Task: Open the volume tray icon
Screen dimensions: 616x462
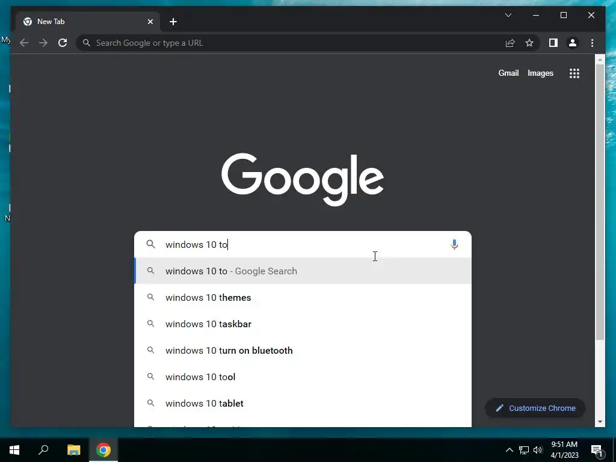Action: (538, 450)
